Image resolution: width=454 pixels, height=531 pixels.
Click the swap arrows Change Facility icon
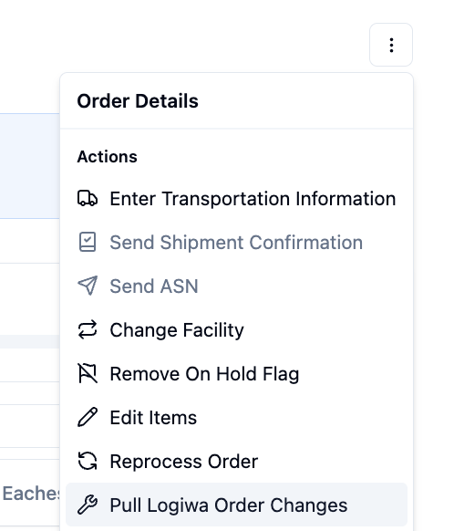click(88, 330)
